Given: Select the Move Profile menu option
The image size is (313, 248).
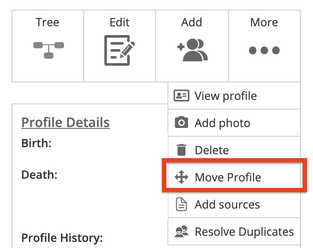Looking at the screenshot, I should tap(228, 177).
